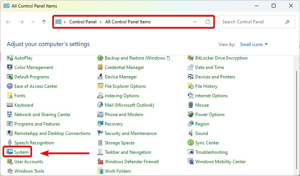Click the Control Panel address bar icon
300x176 pixels.
click(x=58, y=21)
